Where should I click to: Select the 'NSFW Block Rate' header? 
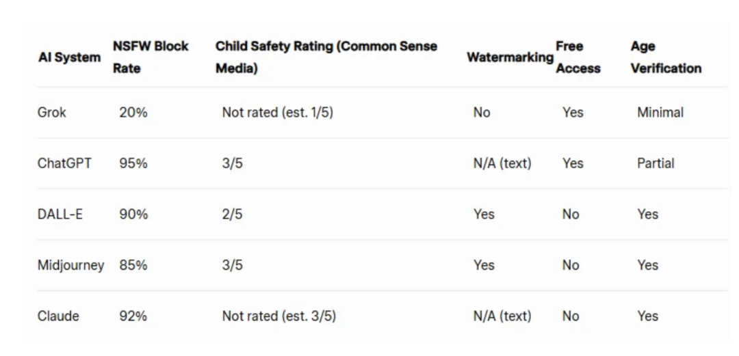click(151, 57)
